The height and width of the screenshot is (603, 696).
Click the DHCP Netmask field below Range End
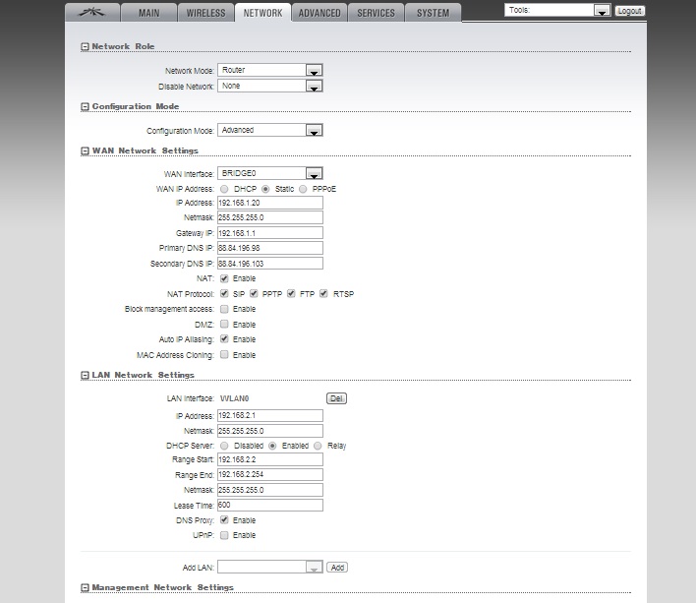[x=270, y=490]
